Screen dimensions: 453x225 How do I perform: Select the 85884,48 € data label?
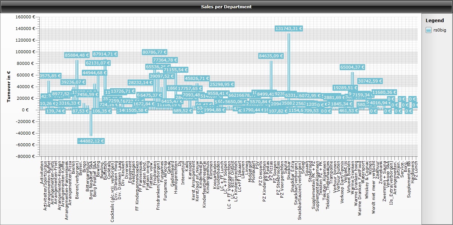pos(77,55)
